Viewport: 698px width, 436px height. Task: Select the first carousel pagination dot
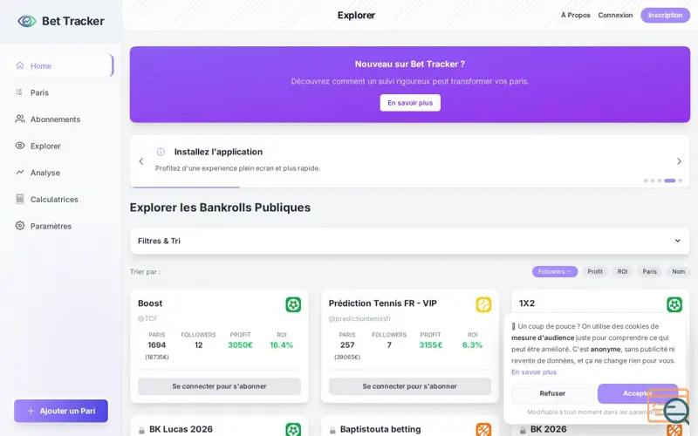point(646,181)
